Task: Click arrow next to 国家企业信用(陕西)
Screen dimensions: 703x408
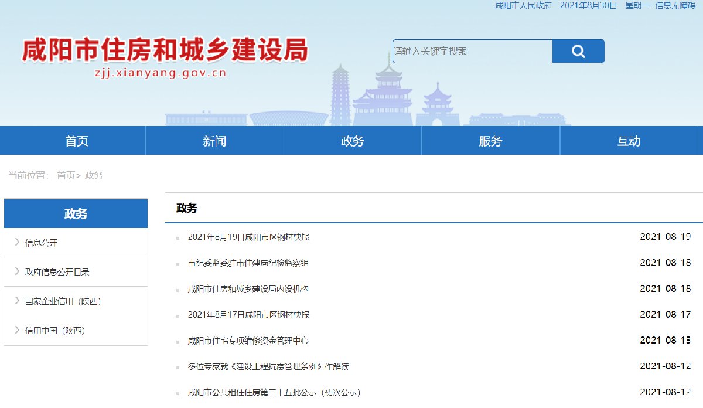Action: pos(18,301)
